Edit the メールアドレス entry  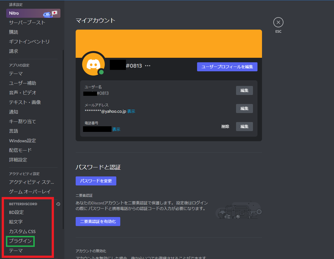(244, 109)
